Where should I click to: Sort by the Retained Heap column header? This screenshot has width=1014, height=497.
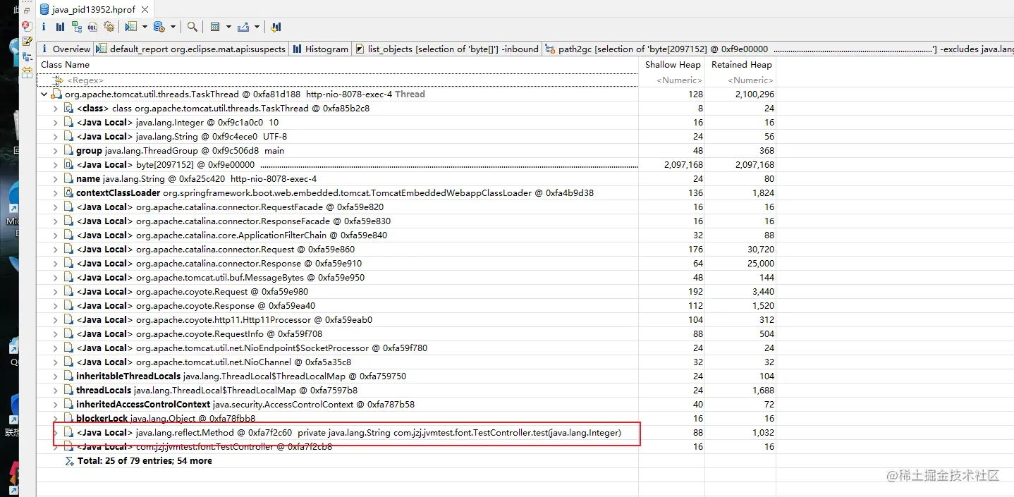741,64
